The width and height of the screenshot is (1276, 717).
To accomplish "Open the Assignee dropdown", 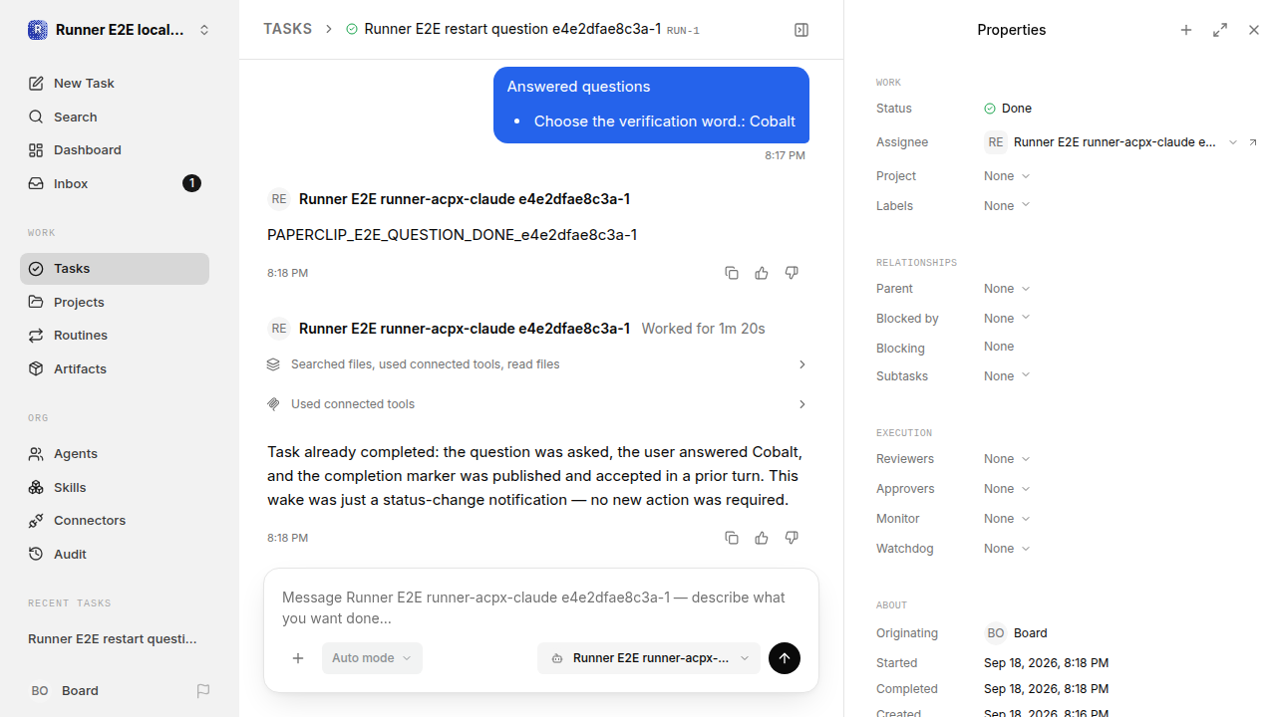I will (1111, 142).
